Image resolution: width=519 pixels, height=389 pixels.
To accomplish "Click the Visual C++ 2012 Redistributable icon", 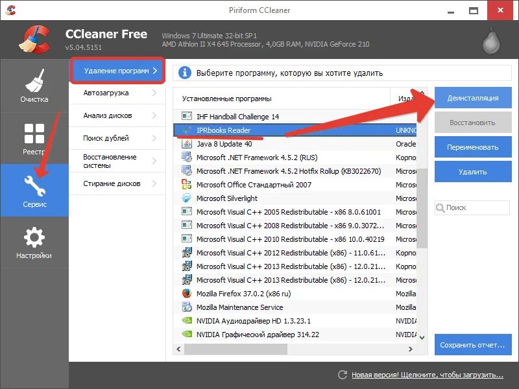I will click(187, 252).
